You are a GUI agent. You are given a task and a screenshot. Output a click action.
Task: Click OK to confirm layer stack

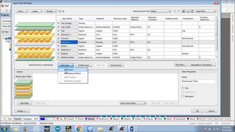coord(197,111)
